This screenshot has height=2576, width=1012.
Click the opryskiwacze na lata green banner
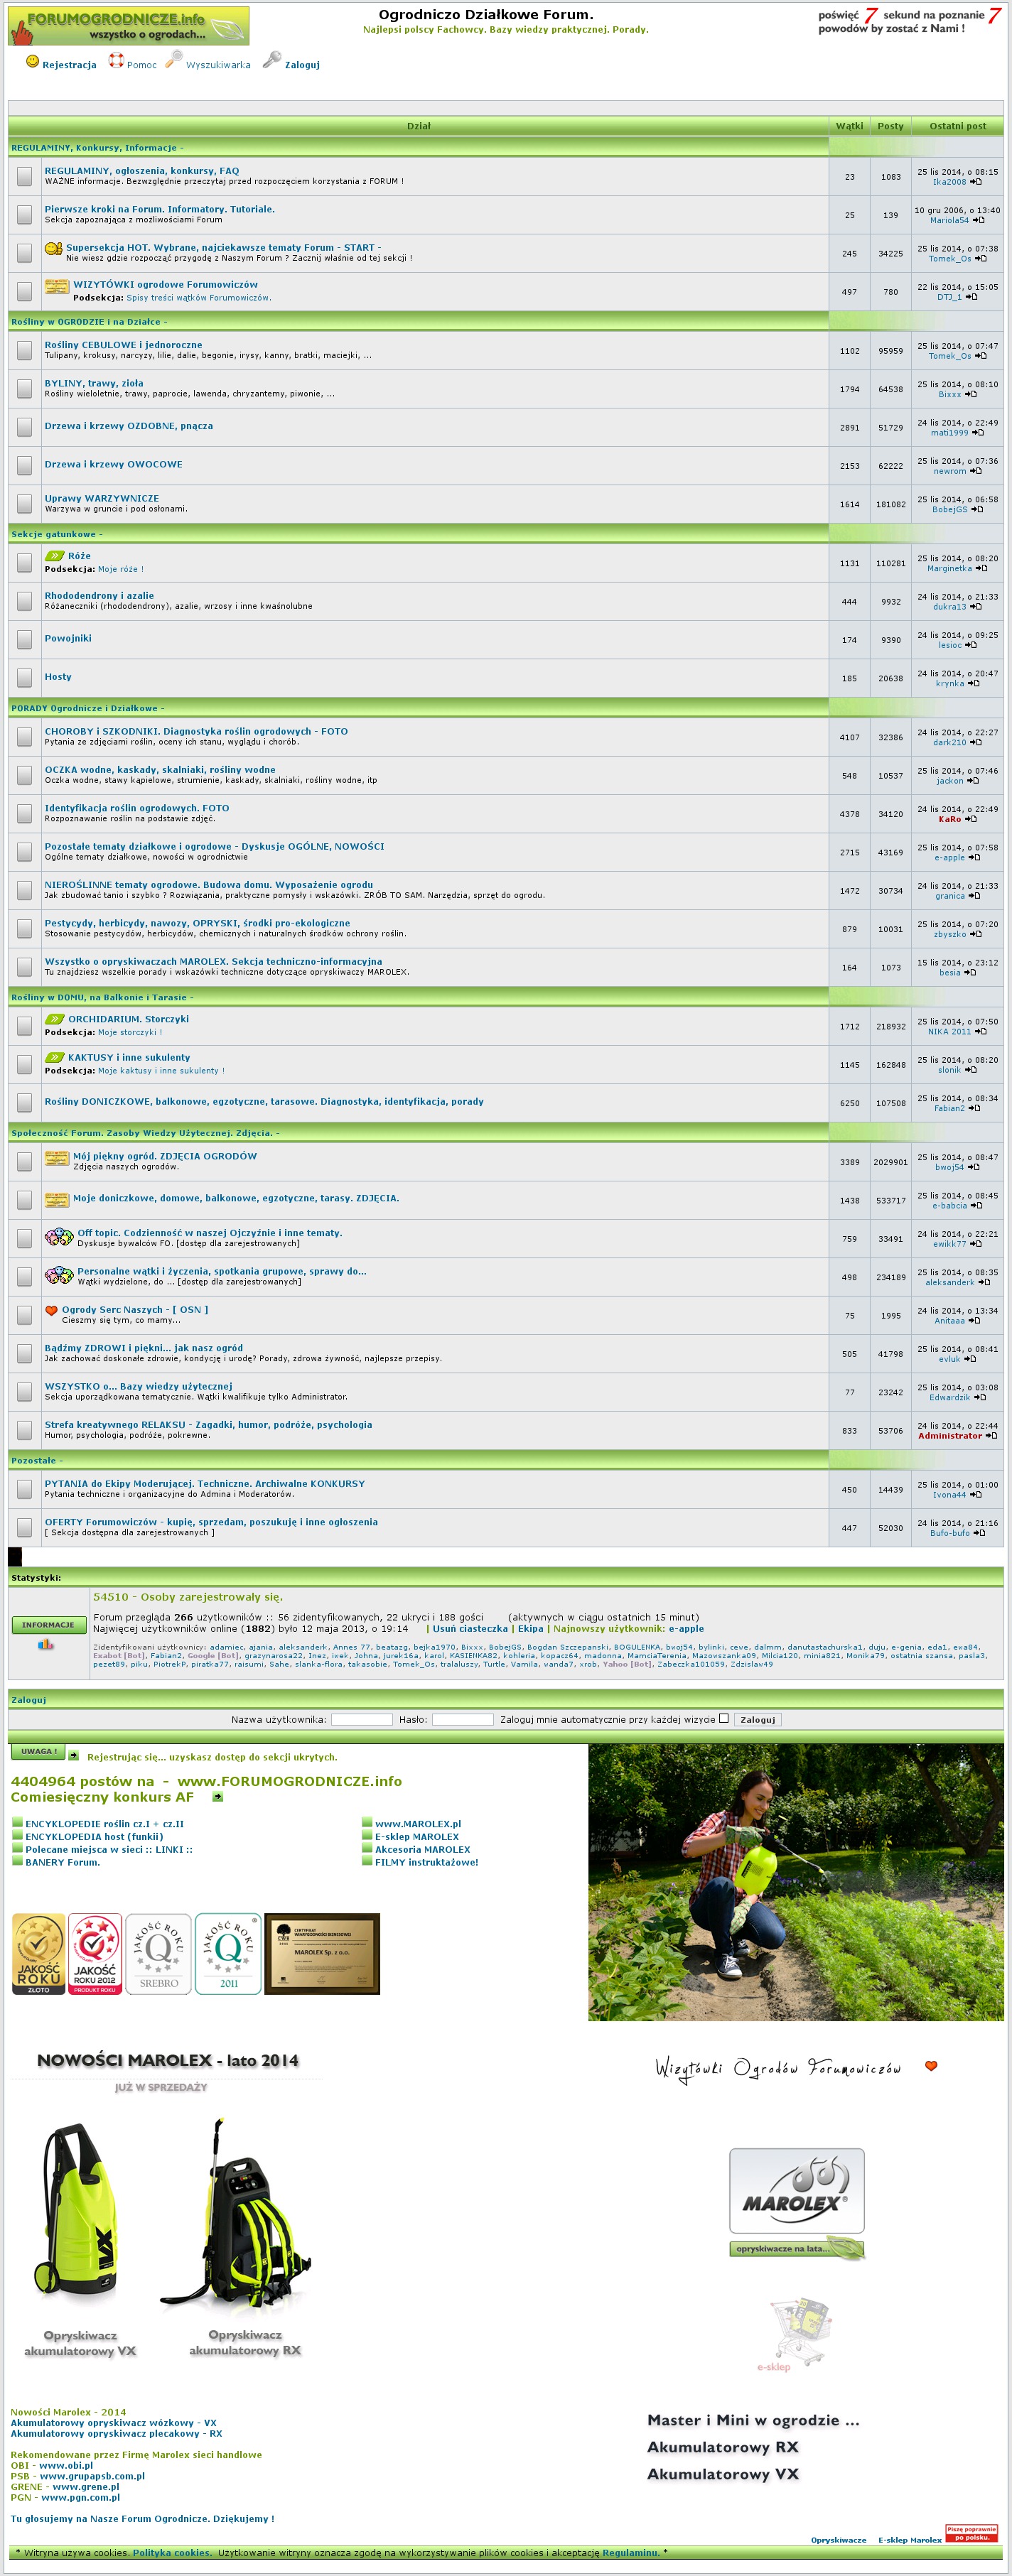pyautogui.click(x=797, y=2248)
